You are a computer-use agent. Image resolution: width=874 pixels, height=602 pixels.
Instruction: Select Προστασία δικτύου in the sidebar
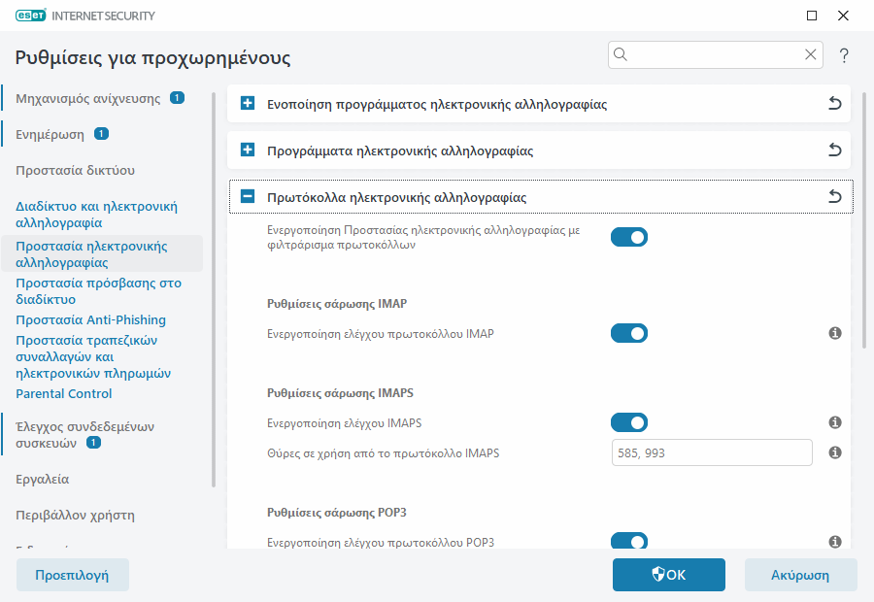point(62,170)
